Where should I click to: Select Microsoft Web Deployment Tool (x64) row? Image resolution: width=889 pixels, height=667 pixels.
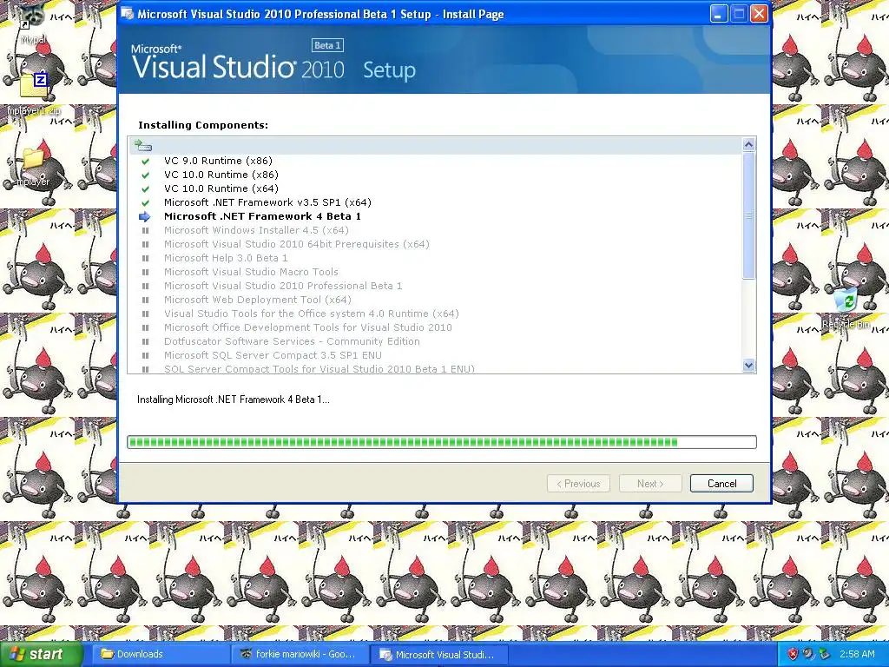tap(257, 300)
